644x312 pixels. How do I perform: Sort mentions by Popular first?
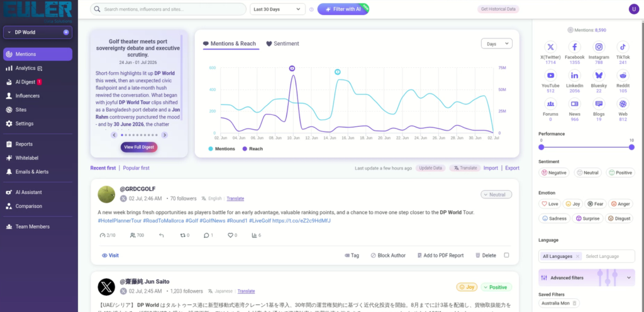coord(136,168)
